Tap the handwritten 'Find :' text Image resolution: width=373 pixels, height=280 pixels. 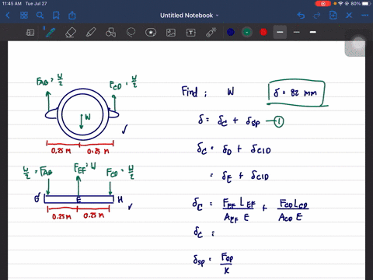click(x=194, y=92)
